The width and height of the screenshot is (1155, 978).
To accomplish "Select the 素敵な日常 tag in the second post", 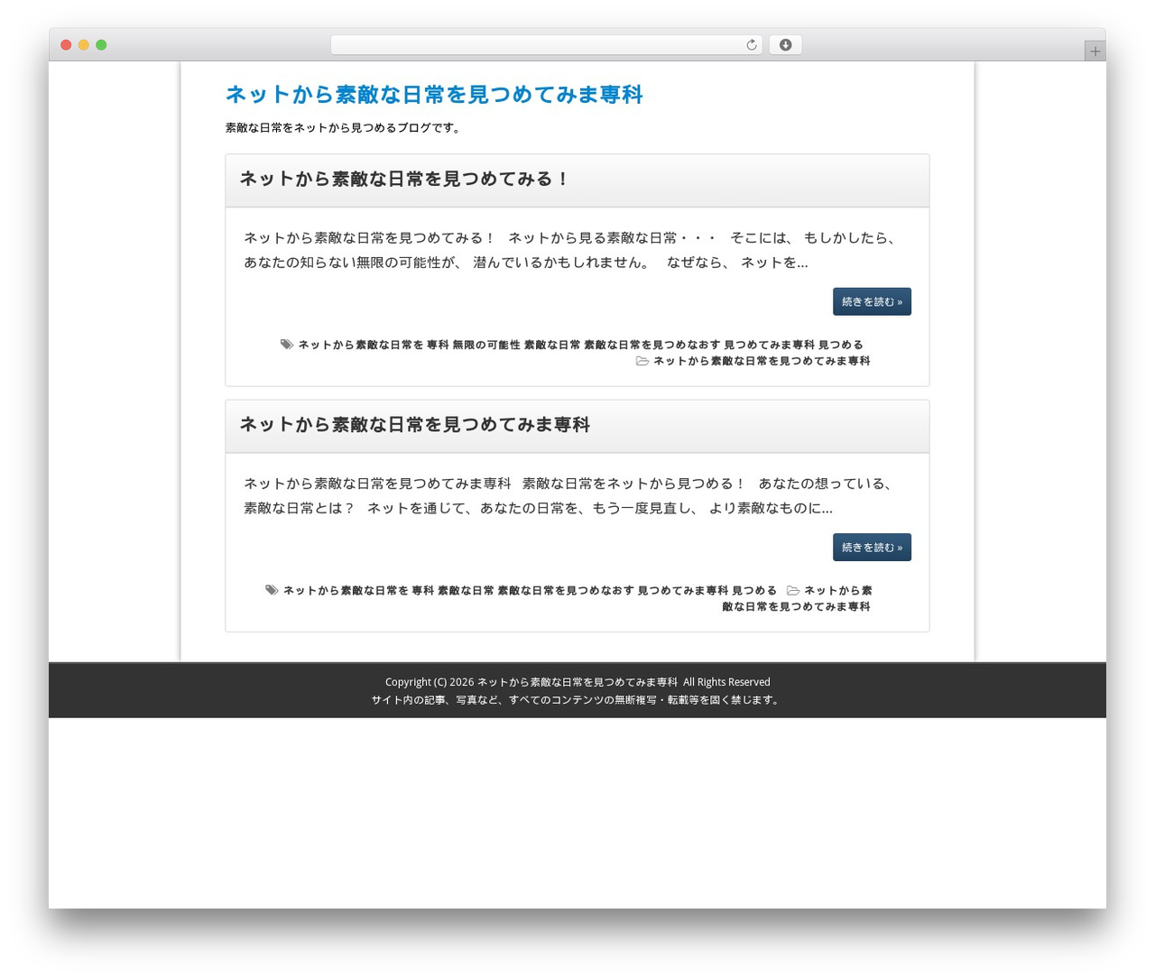I will pos(466,590).
